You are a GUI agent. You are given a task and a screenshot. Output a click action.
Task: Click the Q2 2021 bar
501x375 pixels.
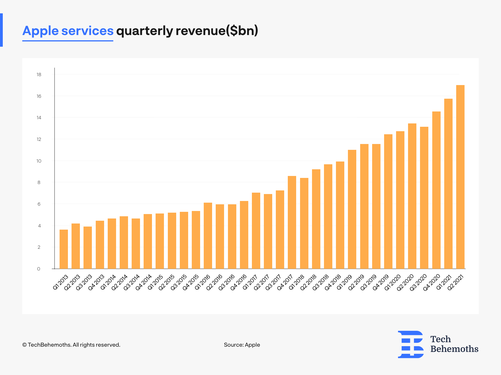460,177
